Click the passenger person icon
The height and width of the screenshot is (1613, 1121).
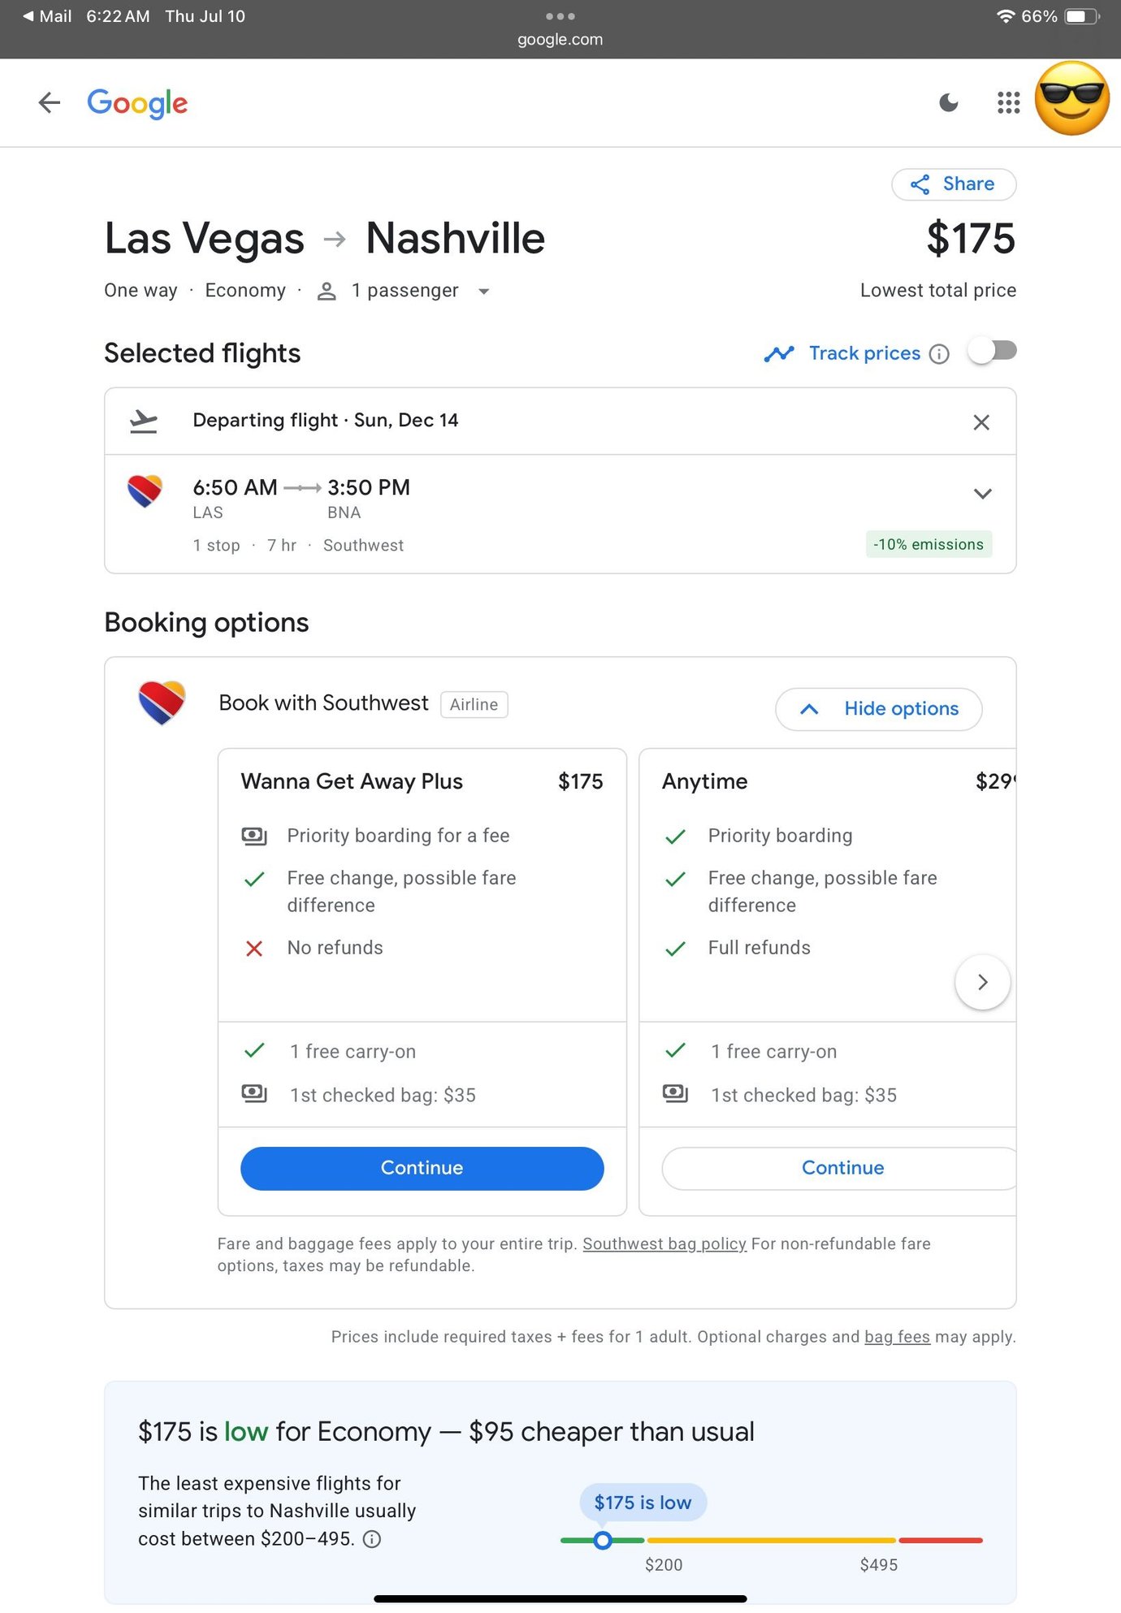tap(327, 291)
